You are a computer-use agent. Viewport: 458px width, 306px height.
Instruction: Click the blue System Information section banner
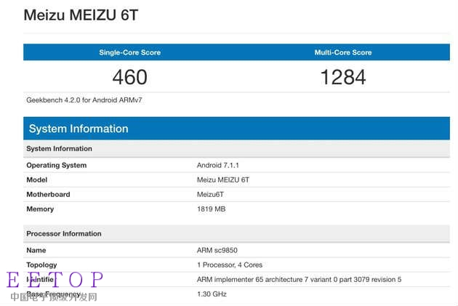(236, 129)
